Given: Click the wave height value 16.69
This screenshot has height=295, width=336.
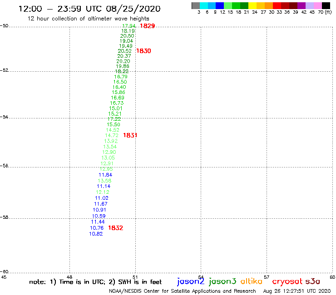Looking at the screenshot, I should pos(118,98).
